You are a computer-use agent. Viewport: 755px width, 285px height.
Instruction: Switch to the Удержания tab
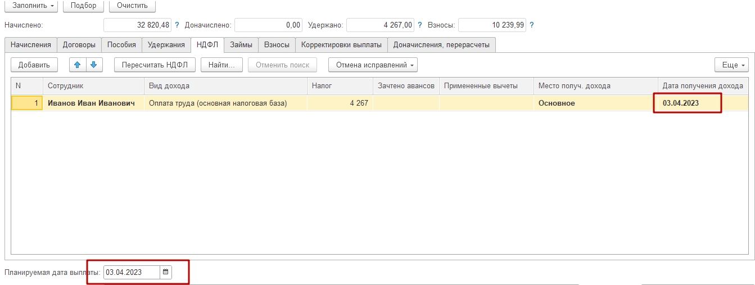pos(166,45)
